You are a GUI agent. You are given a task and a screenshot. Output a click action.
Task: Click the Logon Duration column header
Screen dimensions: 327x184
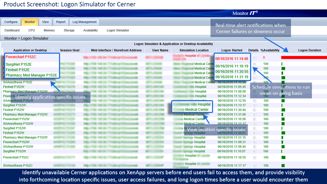click(310, 50)
